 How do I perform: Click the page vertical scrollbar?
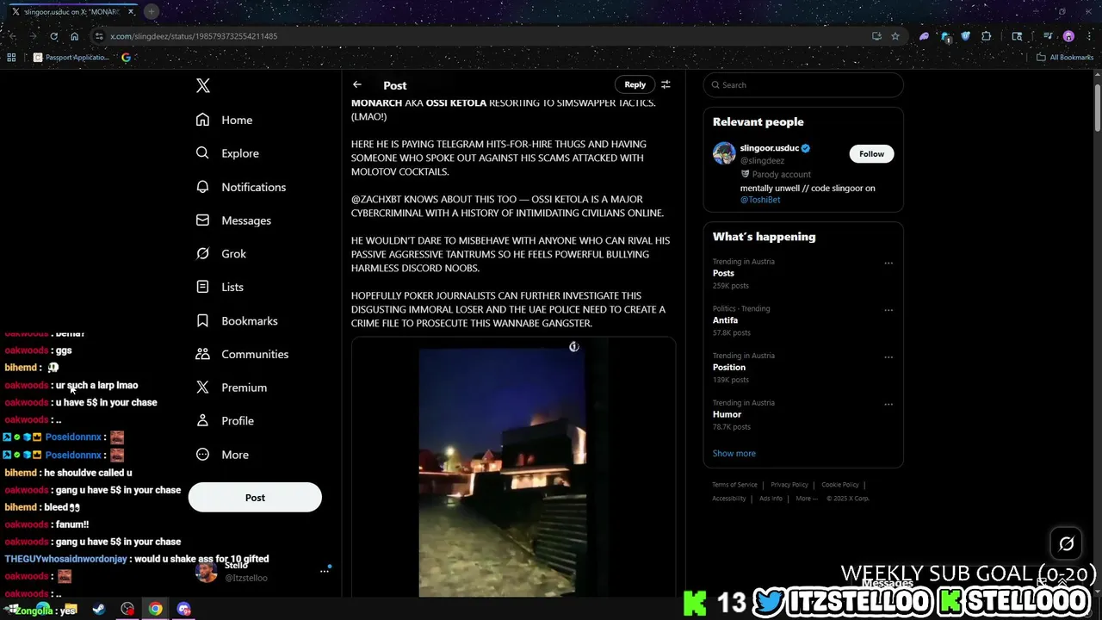pos(1098,108)
